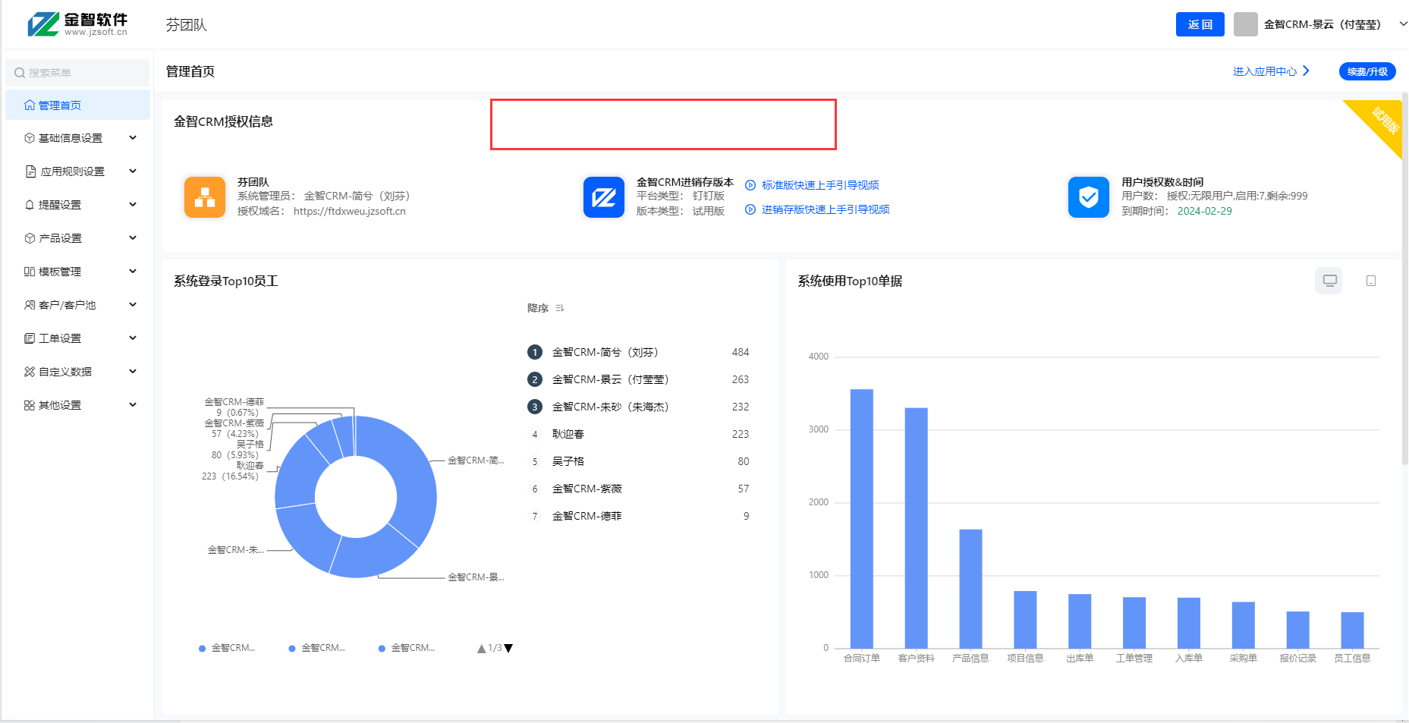
Task: Click 吴子格 ranking row
Action: [x=638, y=461]
